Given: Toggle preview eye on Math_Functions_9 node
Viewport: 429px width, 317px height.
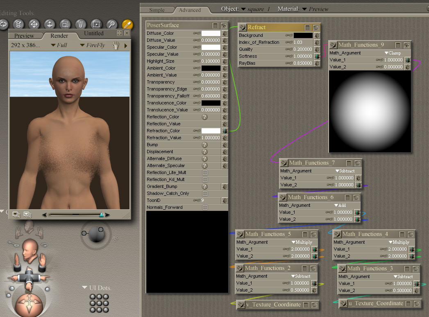Looking at the screenshot, I should [x=406, y=45].
